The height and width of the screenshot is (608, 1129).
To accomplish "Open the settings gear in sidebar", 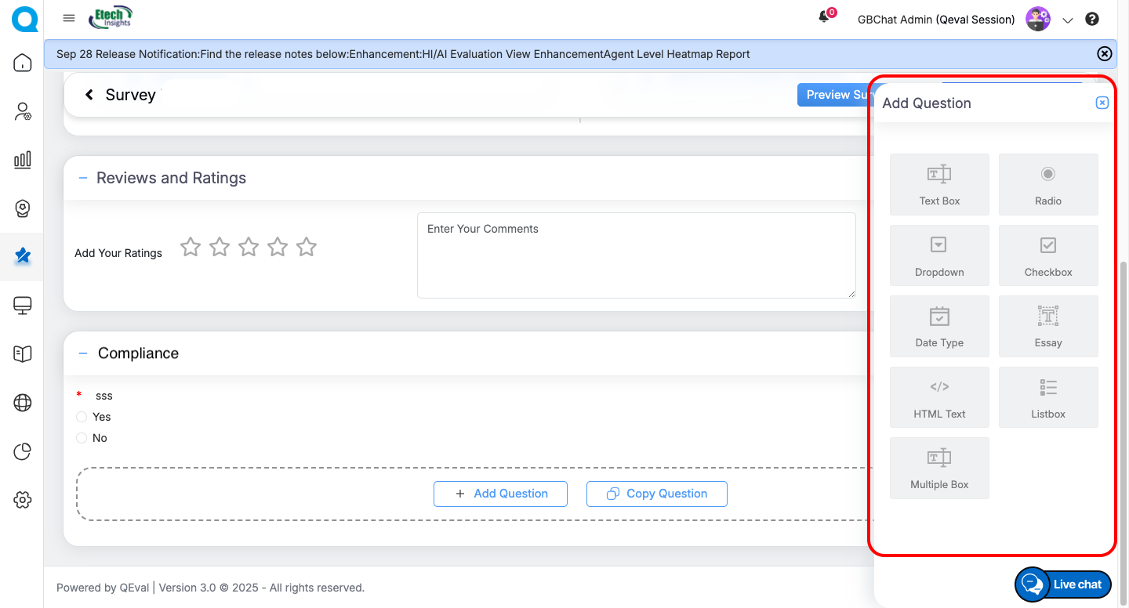I will pos(23,500).
